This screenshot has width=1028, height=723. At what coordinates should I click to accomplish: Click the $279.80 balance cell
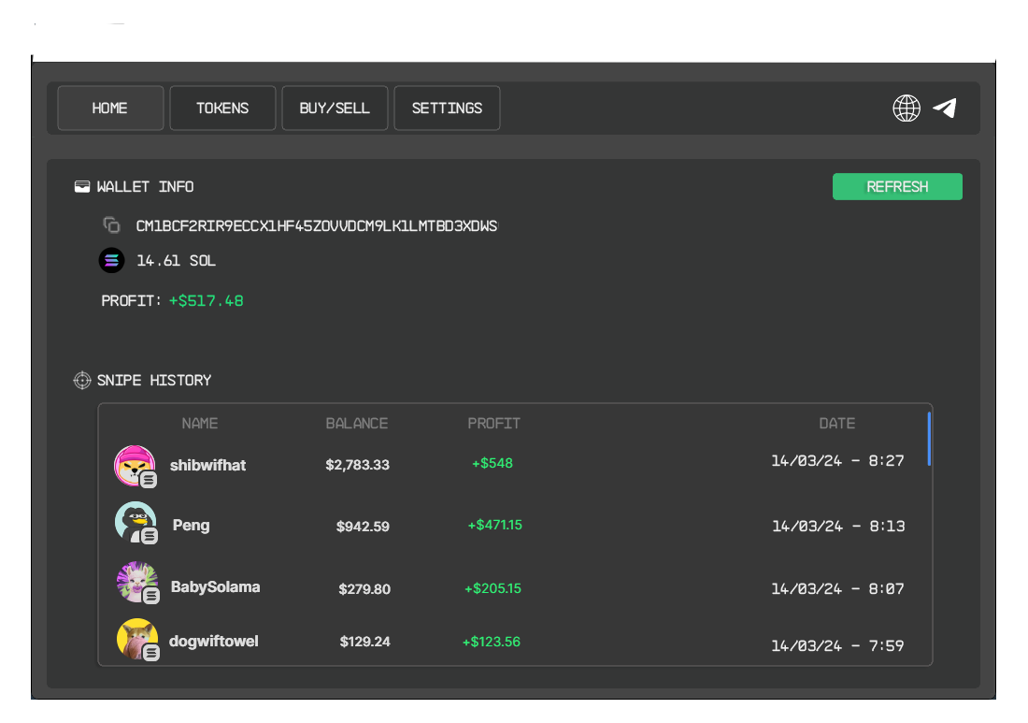click(364, 589)
